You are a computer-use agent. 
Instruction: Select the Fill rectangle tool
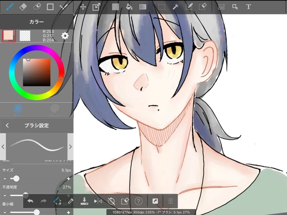(115, 7)
